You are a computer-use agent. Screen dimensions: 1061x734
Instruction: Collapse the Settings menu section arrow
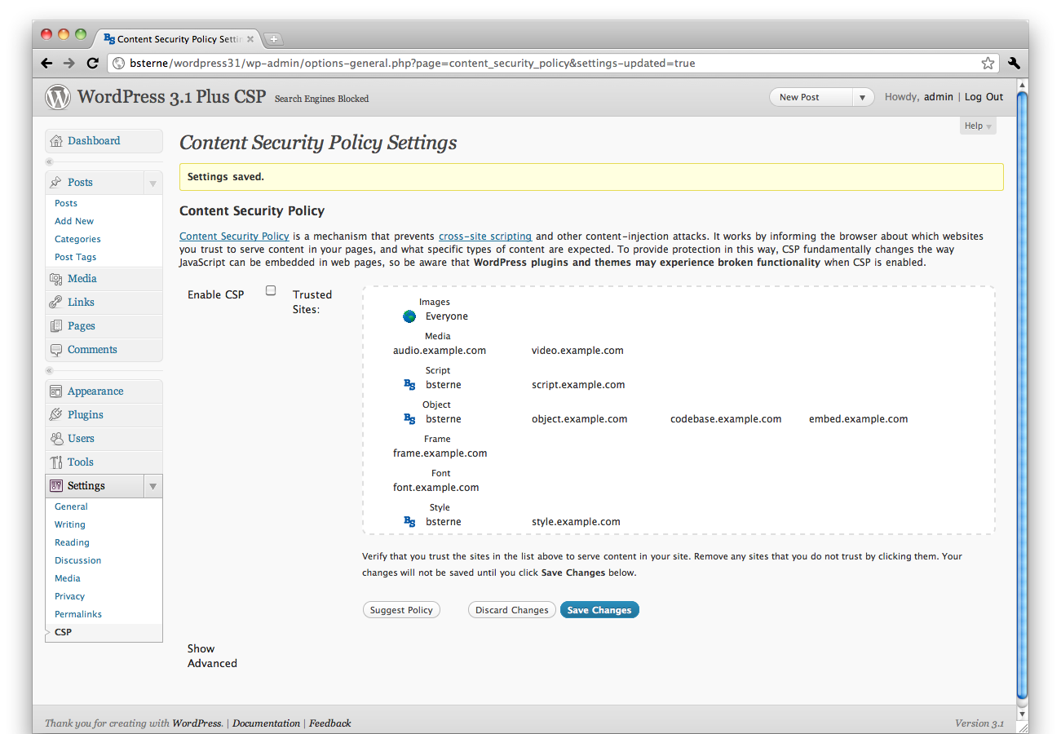point(153,486)
